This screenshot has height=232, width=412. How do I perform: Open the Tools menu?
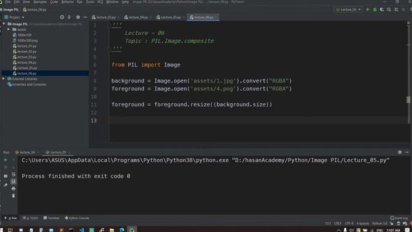tap(90, 2)
